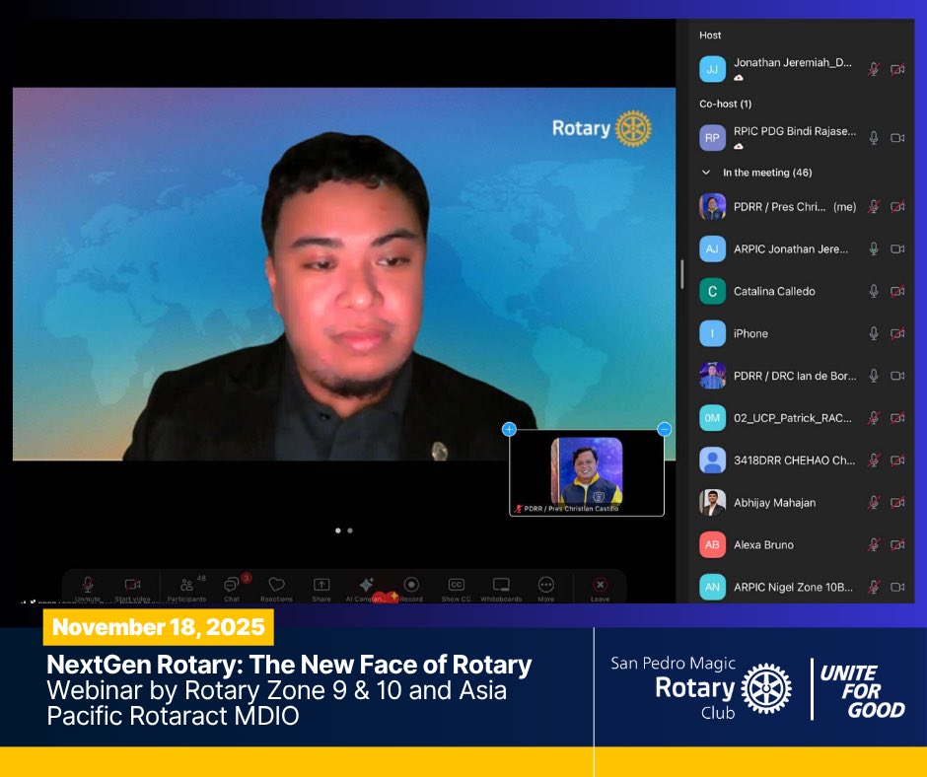Click the blue plus handle on self-view thumbnail
Image resolution: width=927 pixels, height=777 pixels.
[x=509, y=429]
